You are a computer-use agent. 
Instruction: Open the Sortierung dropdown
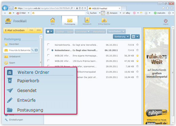click(x=121, y=37)
